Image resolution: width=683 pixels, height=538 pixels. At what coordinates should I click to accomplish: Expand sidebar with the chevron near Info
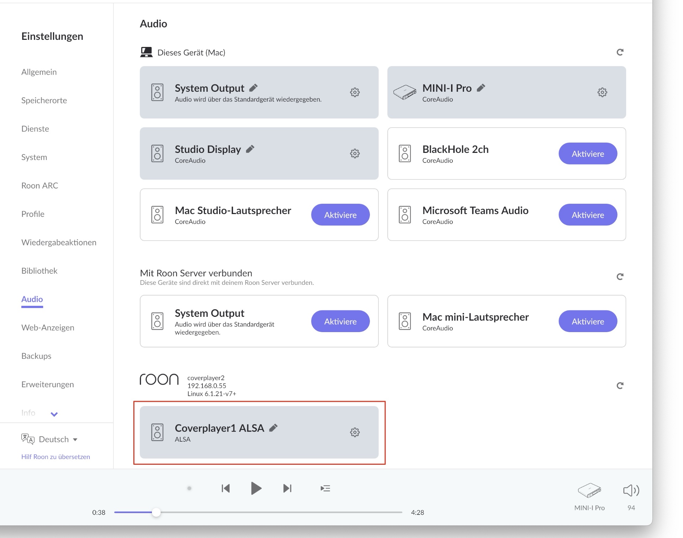[54, 414]
